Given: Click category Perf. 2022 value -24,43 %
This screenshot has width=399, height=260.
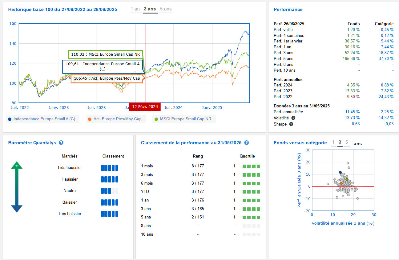Looking at the screenshot, I should [385, 97].
